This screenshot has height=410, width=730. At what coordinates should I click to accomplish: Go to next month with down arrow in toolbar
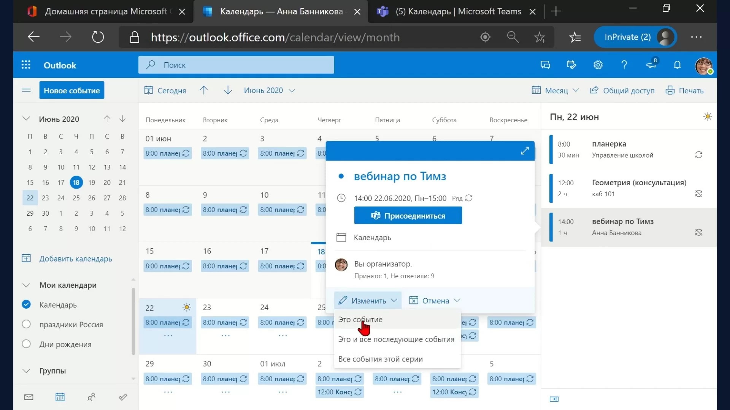pos(228,90)
